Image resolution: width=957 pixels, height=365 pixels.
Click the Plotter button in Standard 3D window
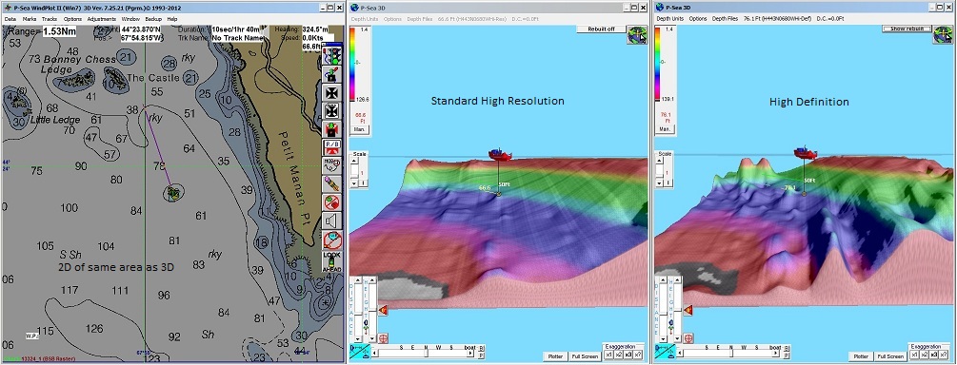coord(555,356)
